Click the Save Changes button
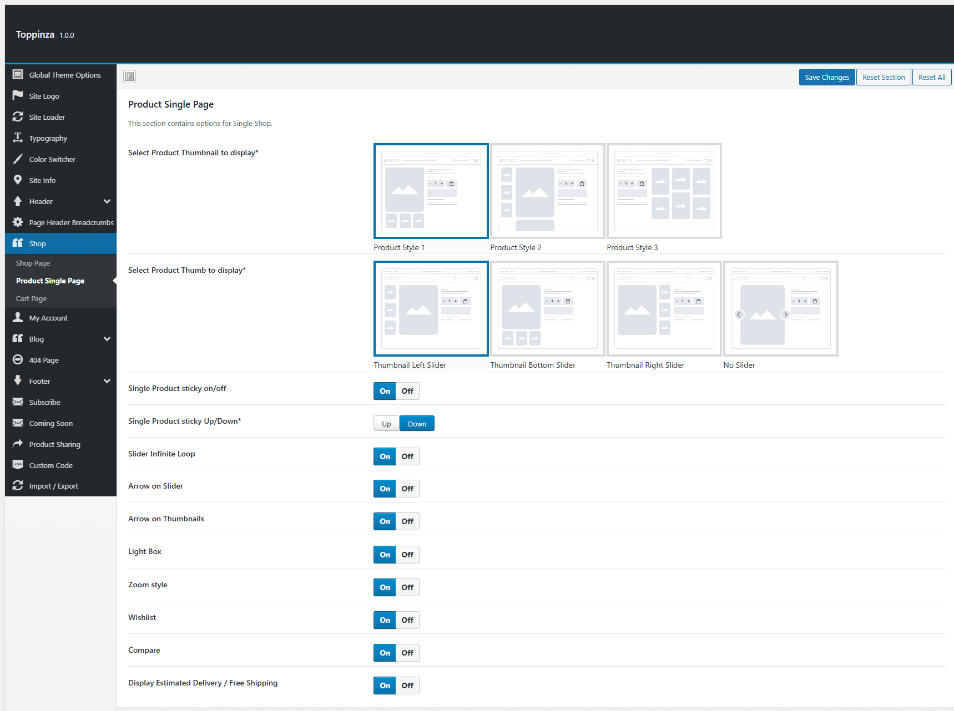 click(827, 77)
